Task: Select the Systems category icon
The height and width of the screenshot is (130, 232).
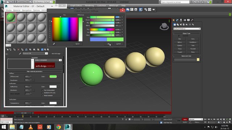Action: point(193,25)
